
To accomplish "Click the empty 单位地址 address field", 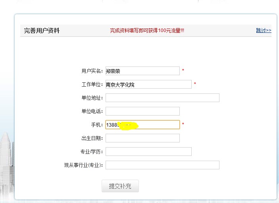I will [162, 98].
